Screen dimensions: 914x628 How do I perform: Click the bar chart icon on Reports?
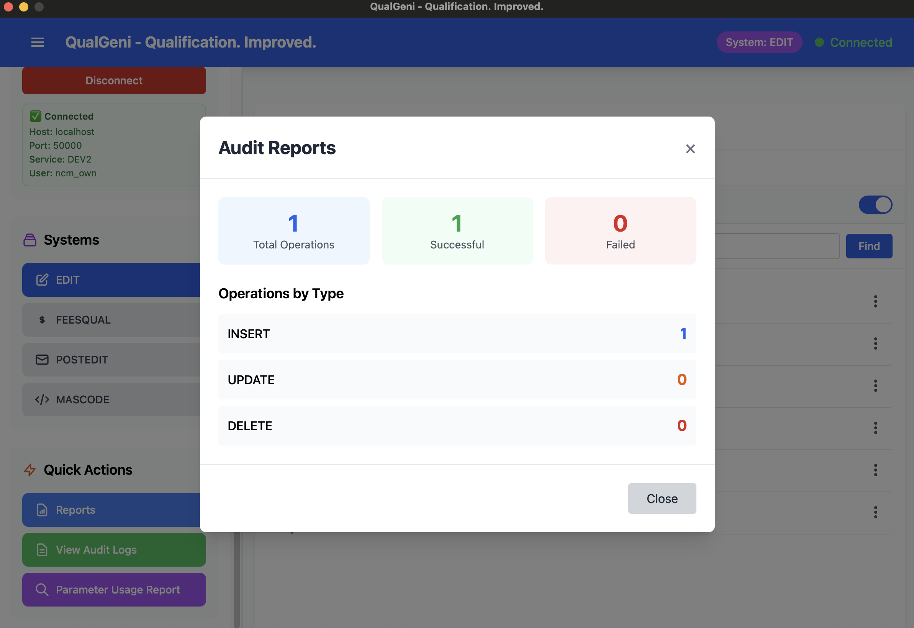coord(42,510)
